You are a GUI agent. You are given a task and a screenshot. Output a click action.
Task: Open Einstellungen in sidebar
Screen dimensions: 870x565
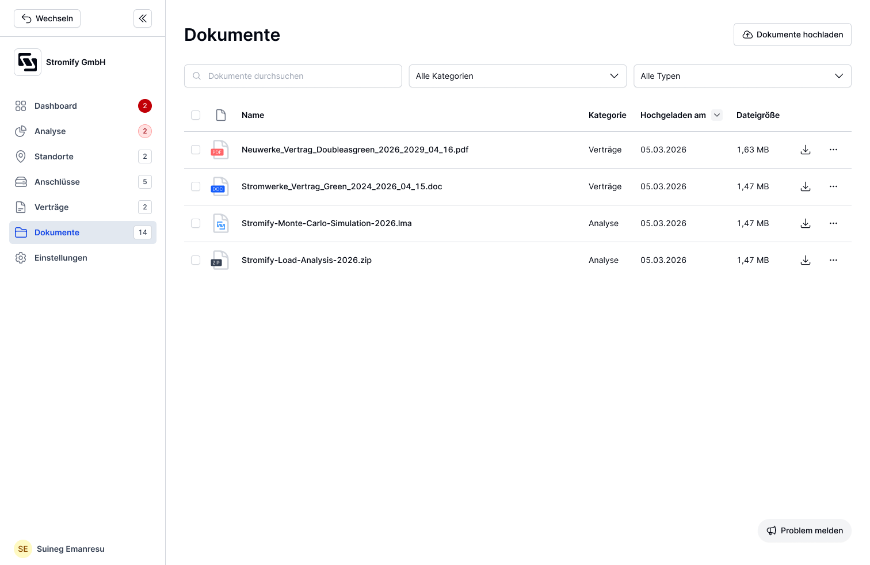coord(83,258)
